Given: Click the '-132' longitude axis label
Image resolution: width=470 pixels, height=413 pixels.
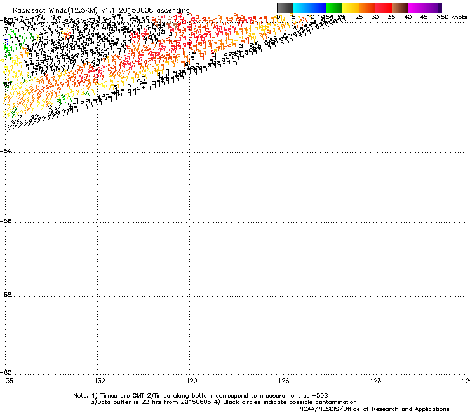Looking at the screenshot, I should pos(97,381).
